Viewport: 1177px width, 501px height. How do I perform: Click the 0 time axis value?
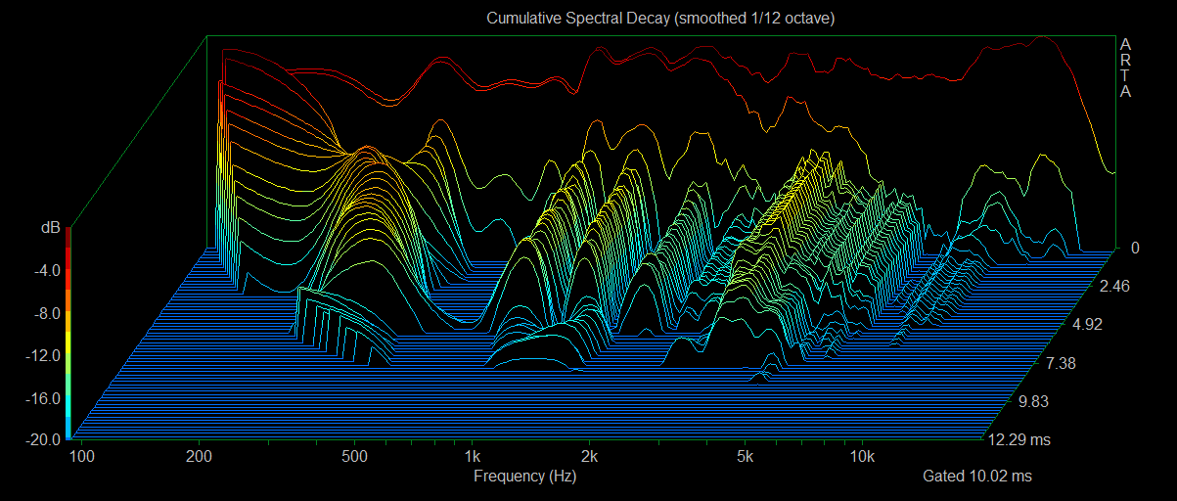pos(1135,249)
